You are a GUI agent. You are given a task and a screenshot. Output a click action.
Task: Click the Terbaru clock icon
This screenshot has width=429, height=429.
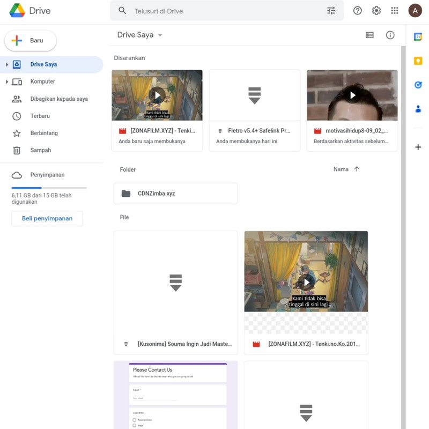click(17, 116)
